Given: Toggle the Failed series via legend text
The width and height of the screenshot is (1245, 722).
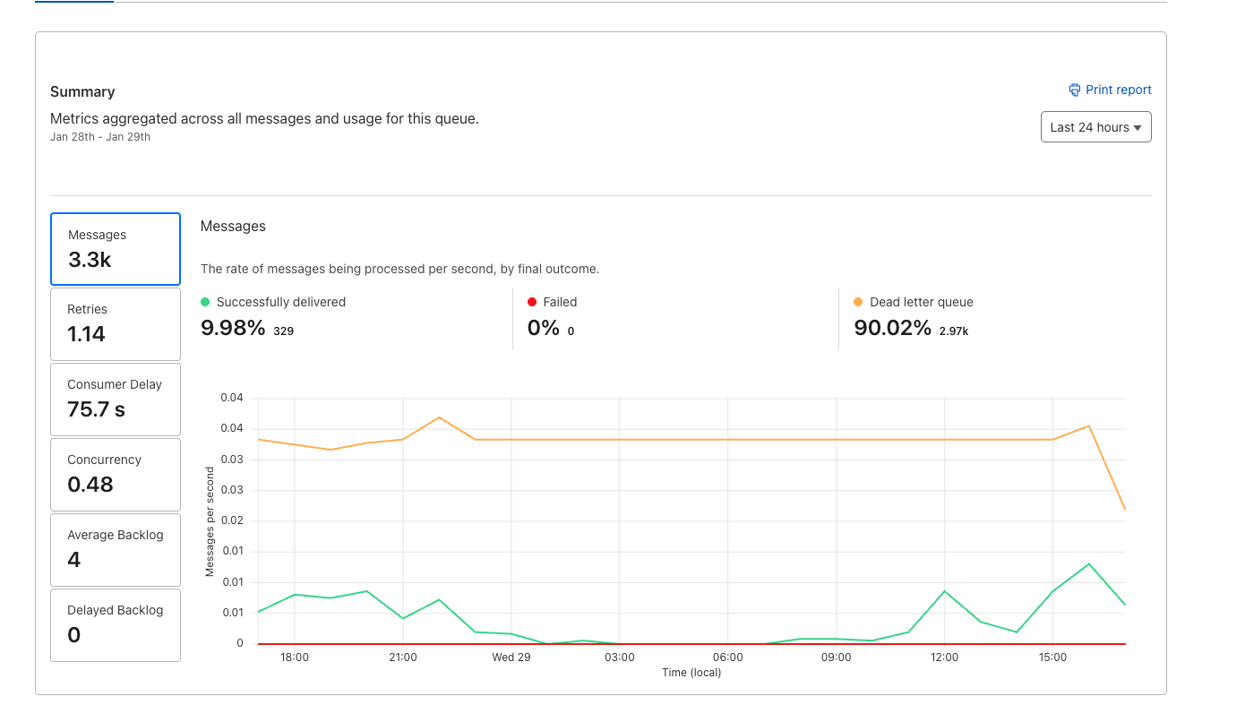Looking at the screenshot, I should point(559,302).
